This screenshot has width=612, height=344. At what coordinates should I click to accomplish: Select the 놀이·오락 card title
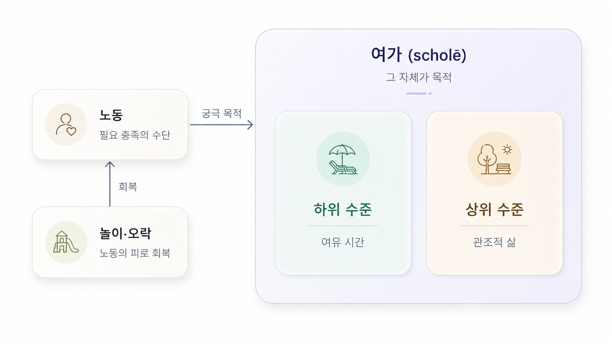tap(125, 233)
